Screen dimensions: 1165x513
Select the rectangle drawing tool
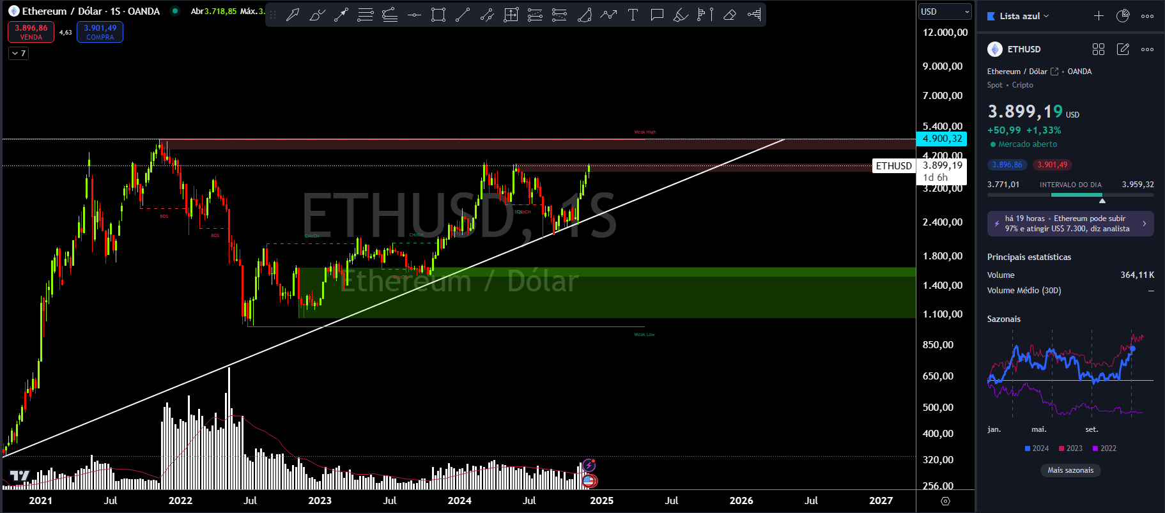click(438, 15)
